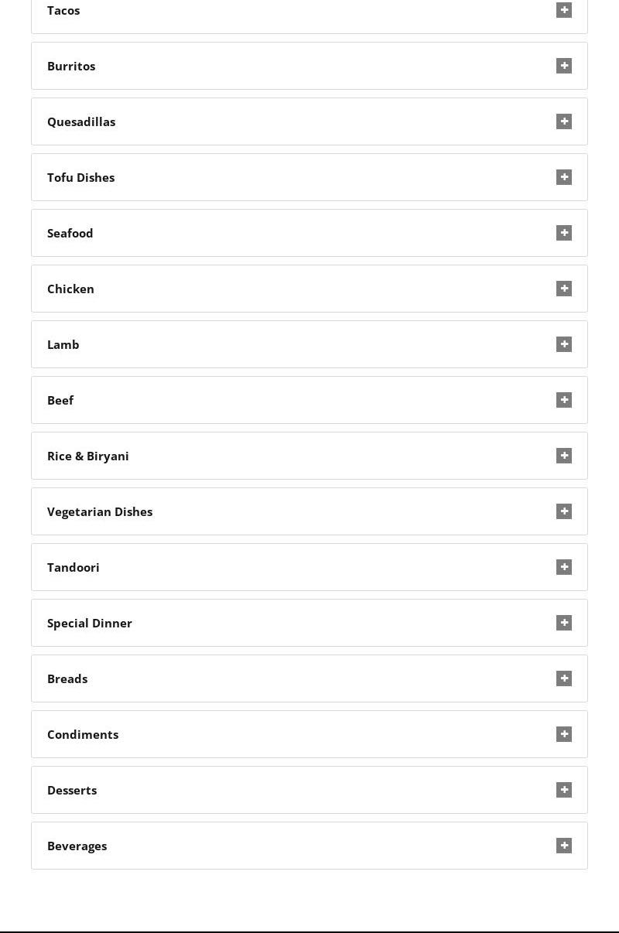Click the plus icon beside Beverages

coord(564,846)
